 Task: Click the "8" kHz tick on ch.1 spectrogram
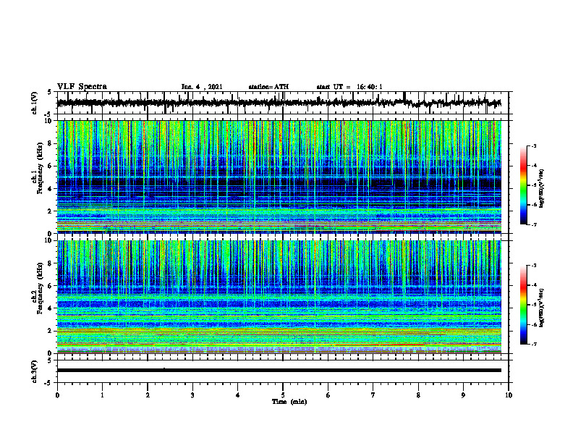tap(51, 143)
